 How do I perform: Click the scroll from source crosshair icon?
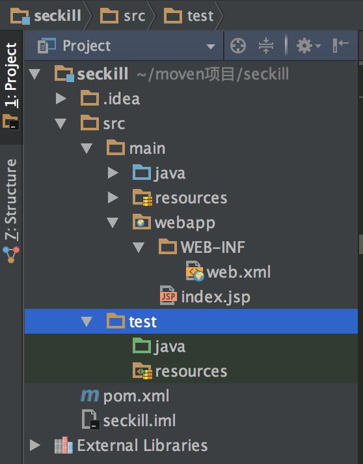(237, 46)
